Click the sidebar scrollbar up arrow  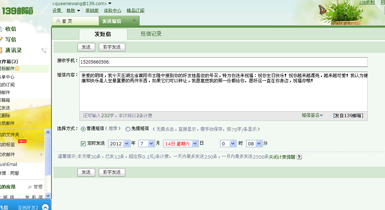click(48, 133)
